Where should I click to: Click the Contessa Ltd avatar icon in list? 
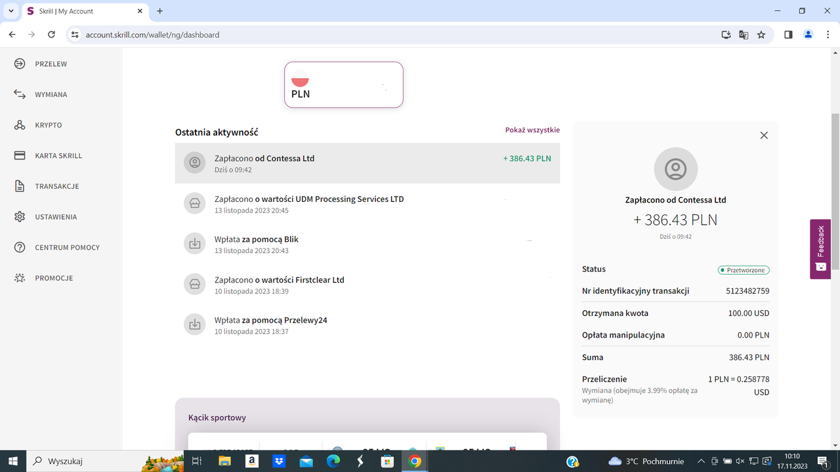(194, 163)
